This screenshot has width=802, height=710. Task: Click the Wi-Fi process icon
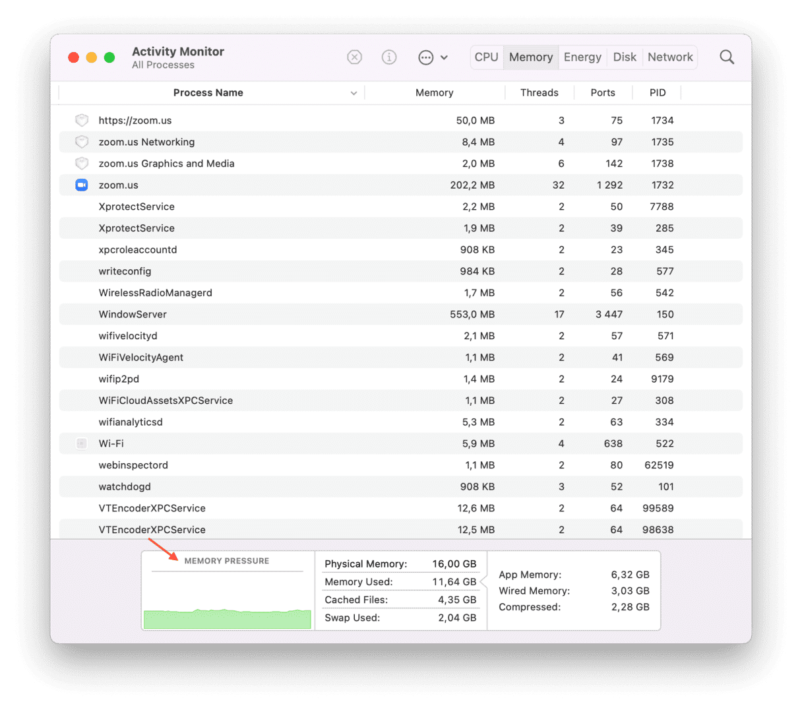(x=82, y=443)
